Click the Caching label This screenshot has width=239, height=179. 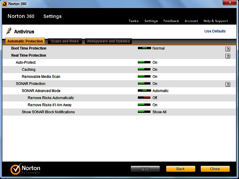28,69
